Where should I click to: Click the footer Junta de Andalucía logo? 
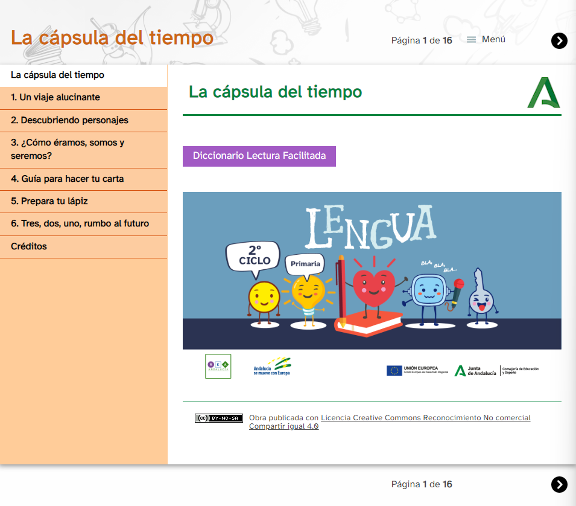coord(475,371)
